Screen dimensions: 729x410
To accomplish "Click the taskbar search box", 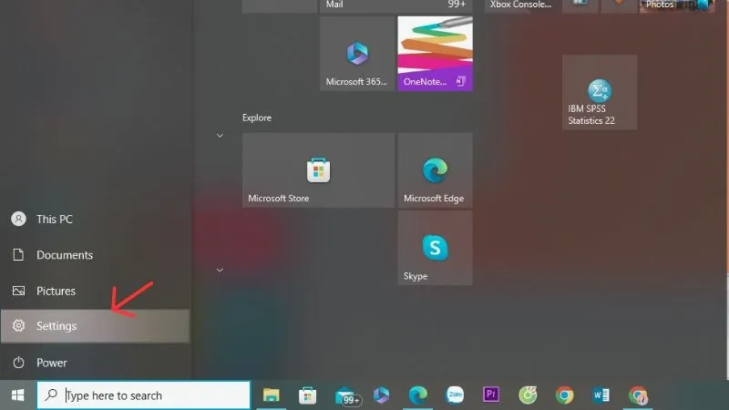I will 144,395.
